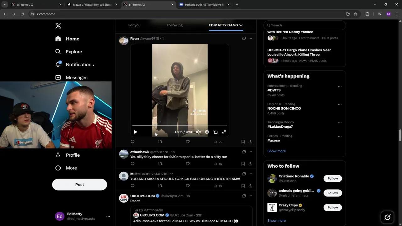Bookmark M's kick ball post
Screen dimensions: 402x226
(243, 186)
